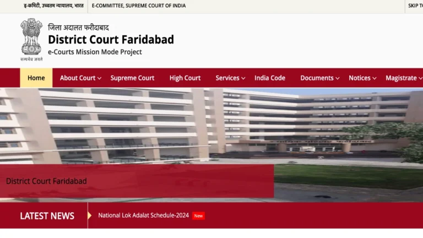Click the Hindi title जिला अदालत फरीदाबाद

coord(78,28)
